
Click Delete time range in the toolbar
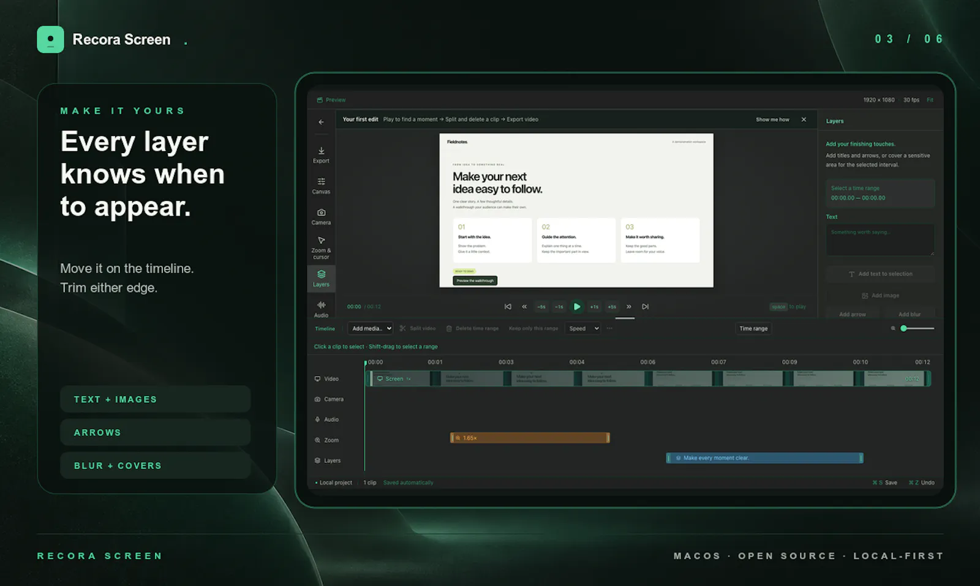point(472,329)
